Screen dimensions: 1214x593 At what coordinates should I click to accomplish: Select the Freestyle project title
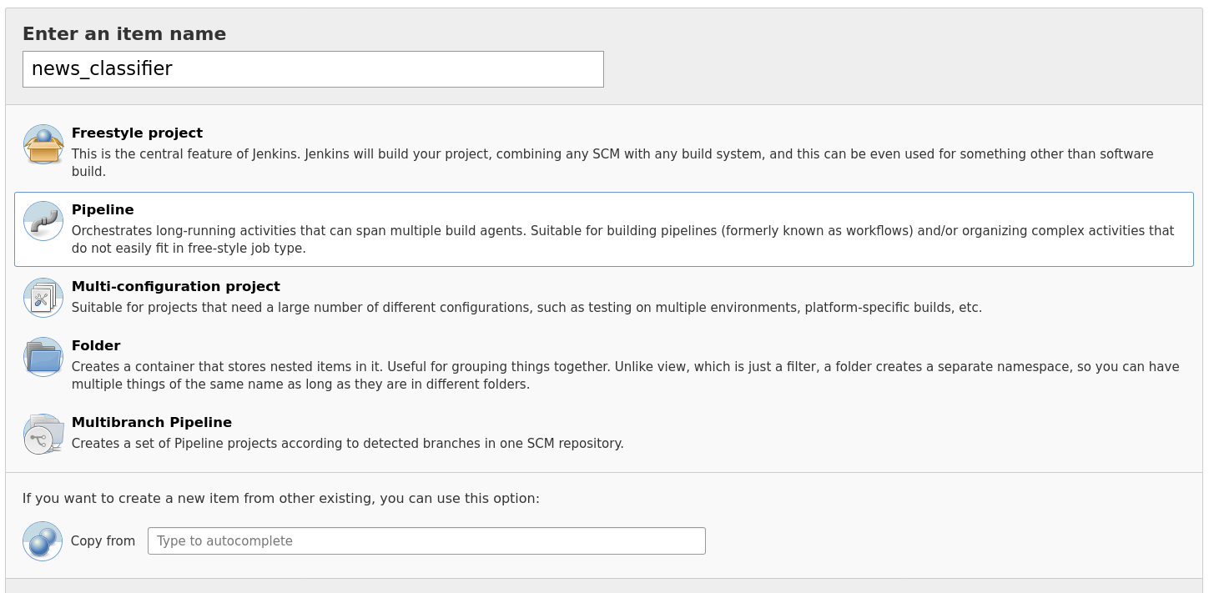137,133
